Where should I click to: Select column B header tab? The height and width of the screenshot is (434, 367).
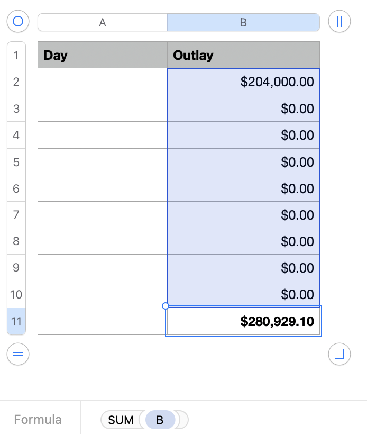coord(243,22)
